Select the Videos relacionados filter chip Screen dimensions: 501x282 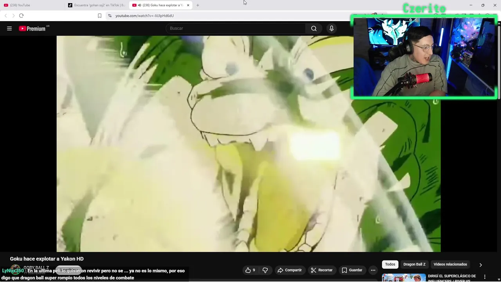point(450,264)
